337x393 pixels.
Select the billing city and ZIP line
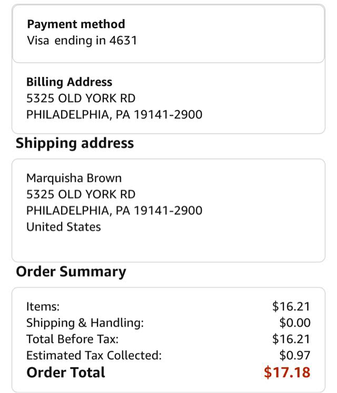(114, 114)
